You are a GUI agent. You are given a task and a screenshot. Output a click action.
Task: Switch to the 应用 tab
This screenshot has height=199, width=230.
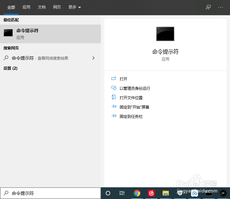click(26, 7)
